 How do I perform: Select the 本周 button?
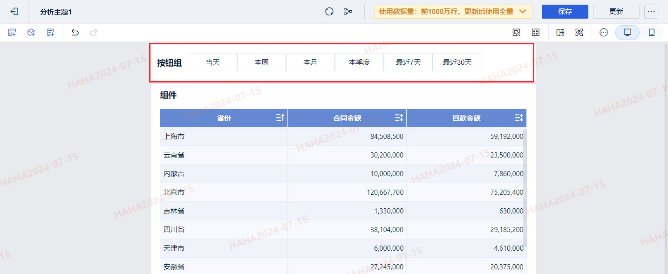pyautogui.click(x=261, y=62)
